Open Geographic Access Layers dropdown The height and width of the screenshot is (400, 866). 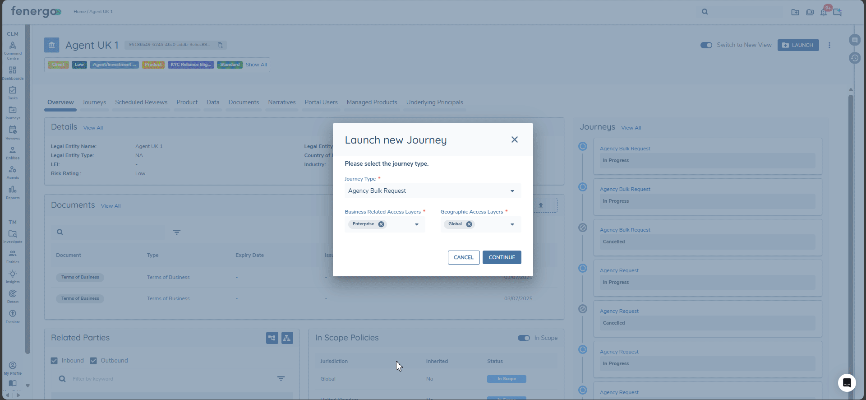(x=512, y=224)
